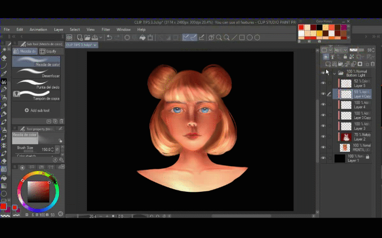Viewport: 382px width, 238px height.
Task: Select the Desenfocar brush
Action: (x=36, y=72)
